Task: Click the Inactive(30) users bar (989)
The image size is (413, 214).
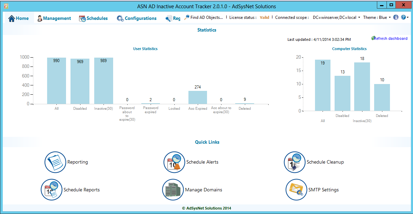Action: [104, 81]
